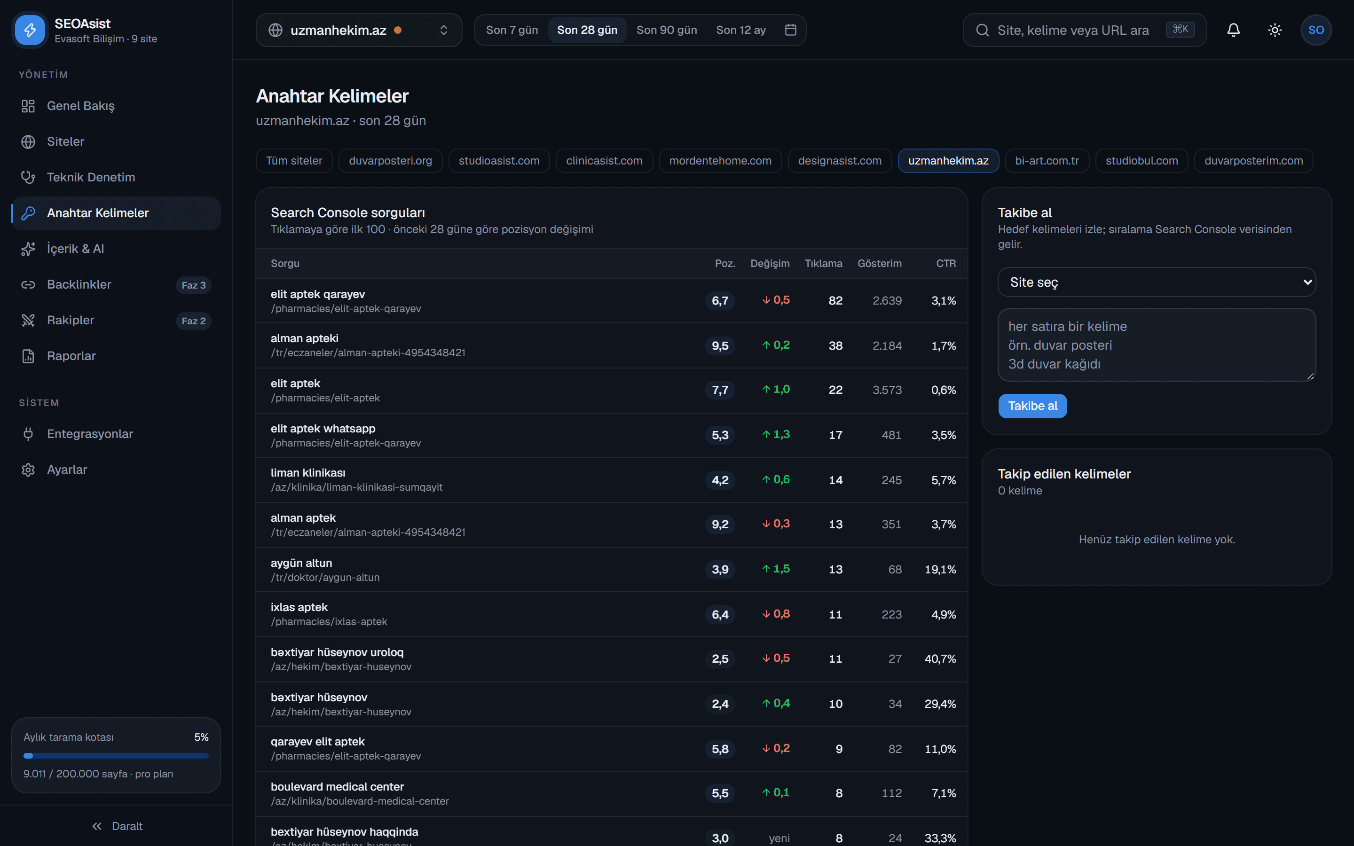Filter by clinicasist.com chip
Screen dimensions: 1354x846
(x=604, y=161)
